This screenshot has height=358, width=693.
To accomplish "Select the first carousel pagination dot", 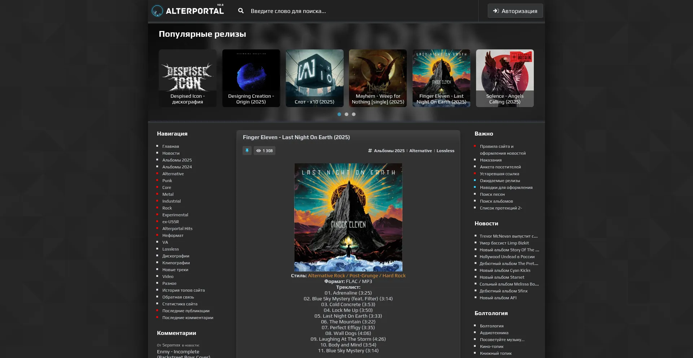I will click(339, 114).
